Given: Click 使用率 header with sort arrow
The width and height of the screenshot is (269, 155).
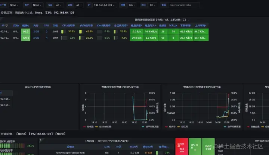Looking at the screenshot, I should (164, 147).
